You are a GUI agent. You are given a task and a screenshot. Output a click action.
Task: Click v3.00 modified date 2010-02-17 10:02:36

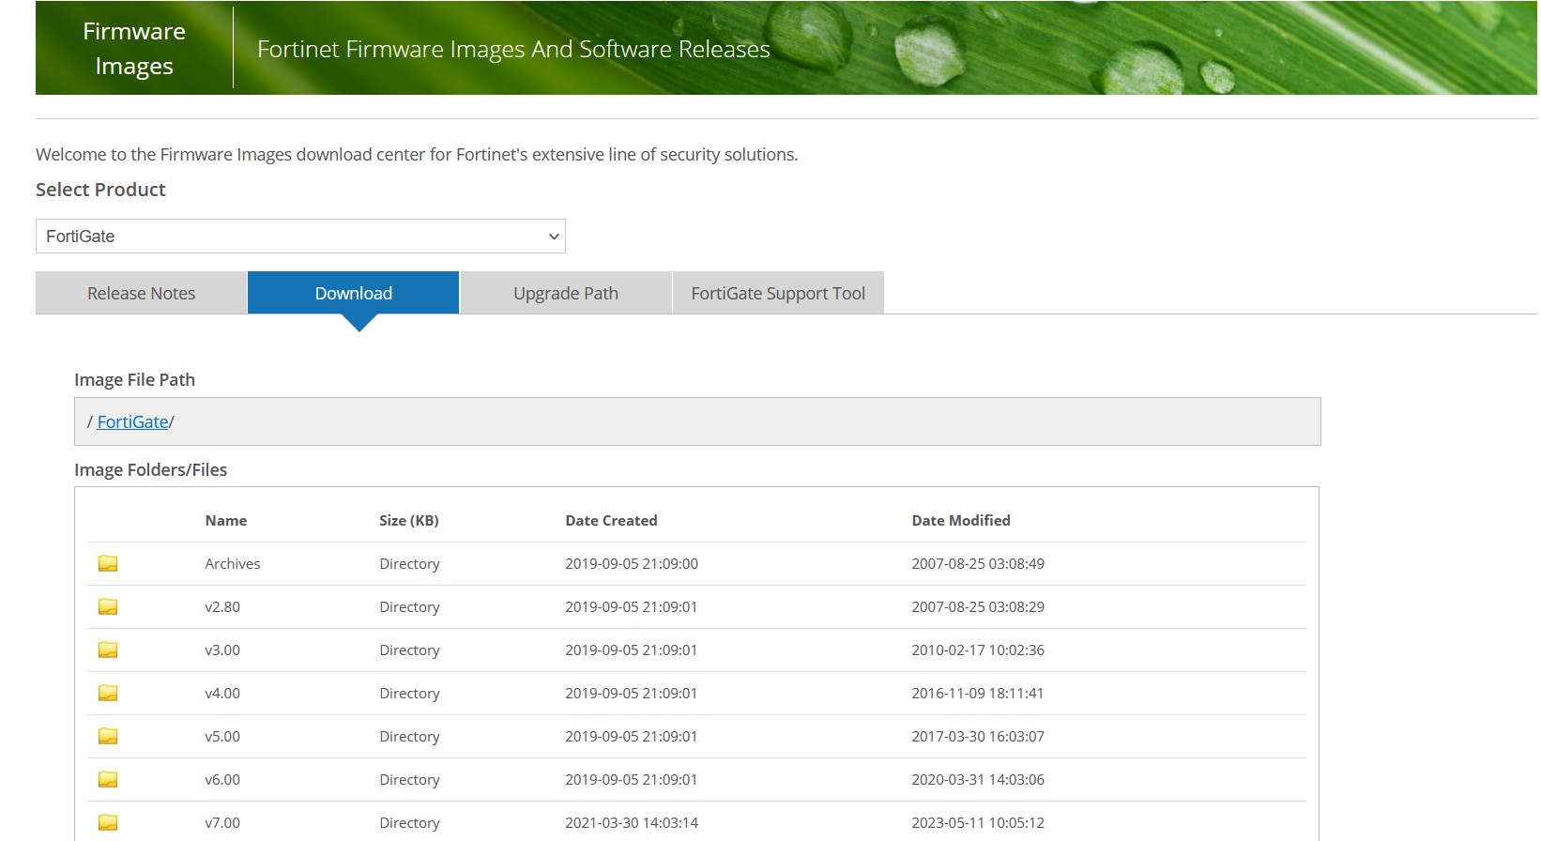978,650
